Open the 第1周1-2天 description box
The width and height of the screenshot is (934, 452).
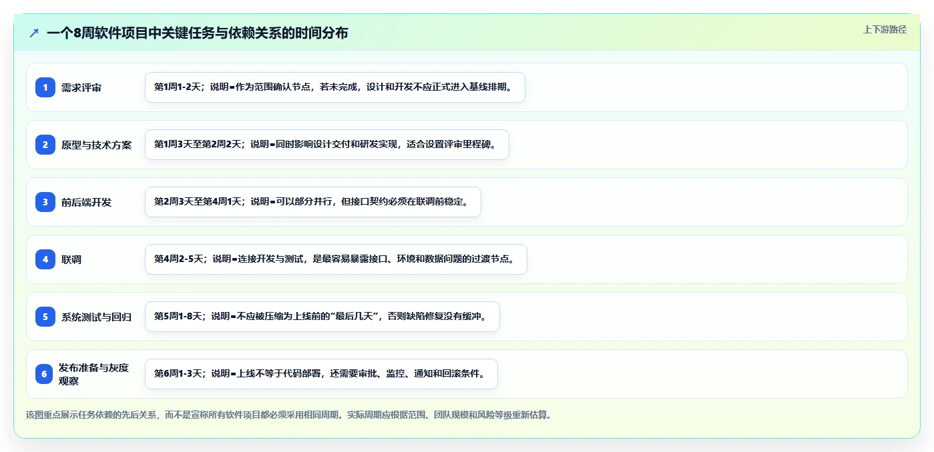[335, 87]
